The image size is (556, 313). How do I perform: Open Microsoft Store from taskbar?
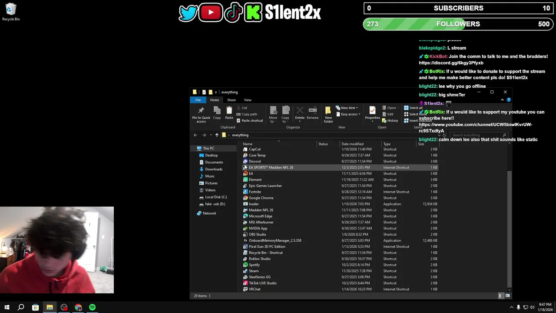(35, 307)
